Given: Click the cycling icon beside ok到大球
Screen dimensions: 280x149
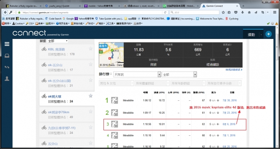Looking at the screenshot, I should click(x=44, y=96).
